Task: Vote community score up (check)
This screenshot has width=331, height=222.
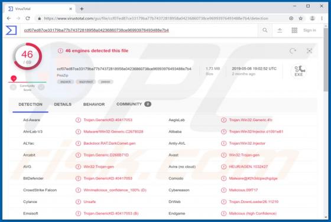Action: tap(41, 87)
